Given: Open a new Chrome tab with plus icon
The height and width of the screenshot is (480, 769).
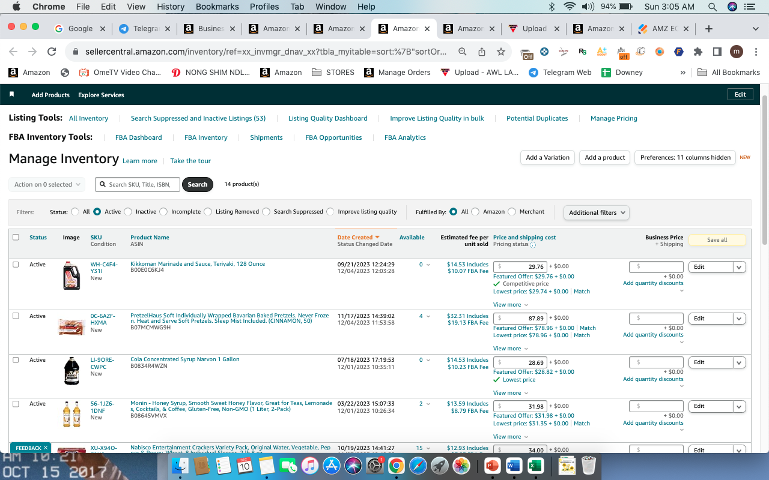Looking at the screenshot, I should (x=709, y=29).
